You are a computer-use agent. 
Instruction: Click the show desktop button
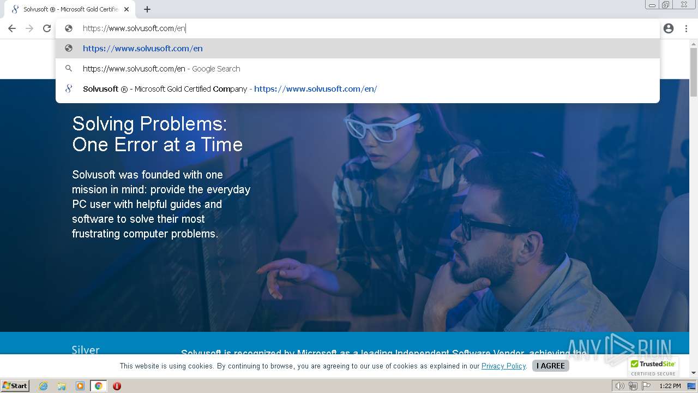coord(691,386)
